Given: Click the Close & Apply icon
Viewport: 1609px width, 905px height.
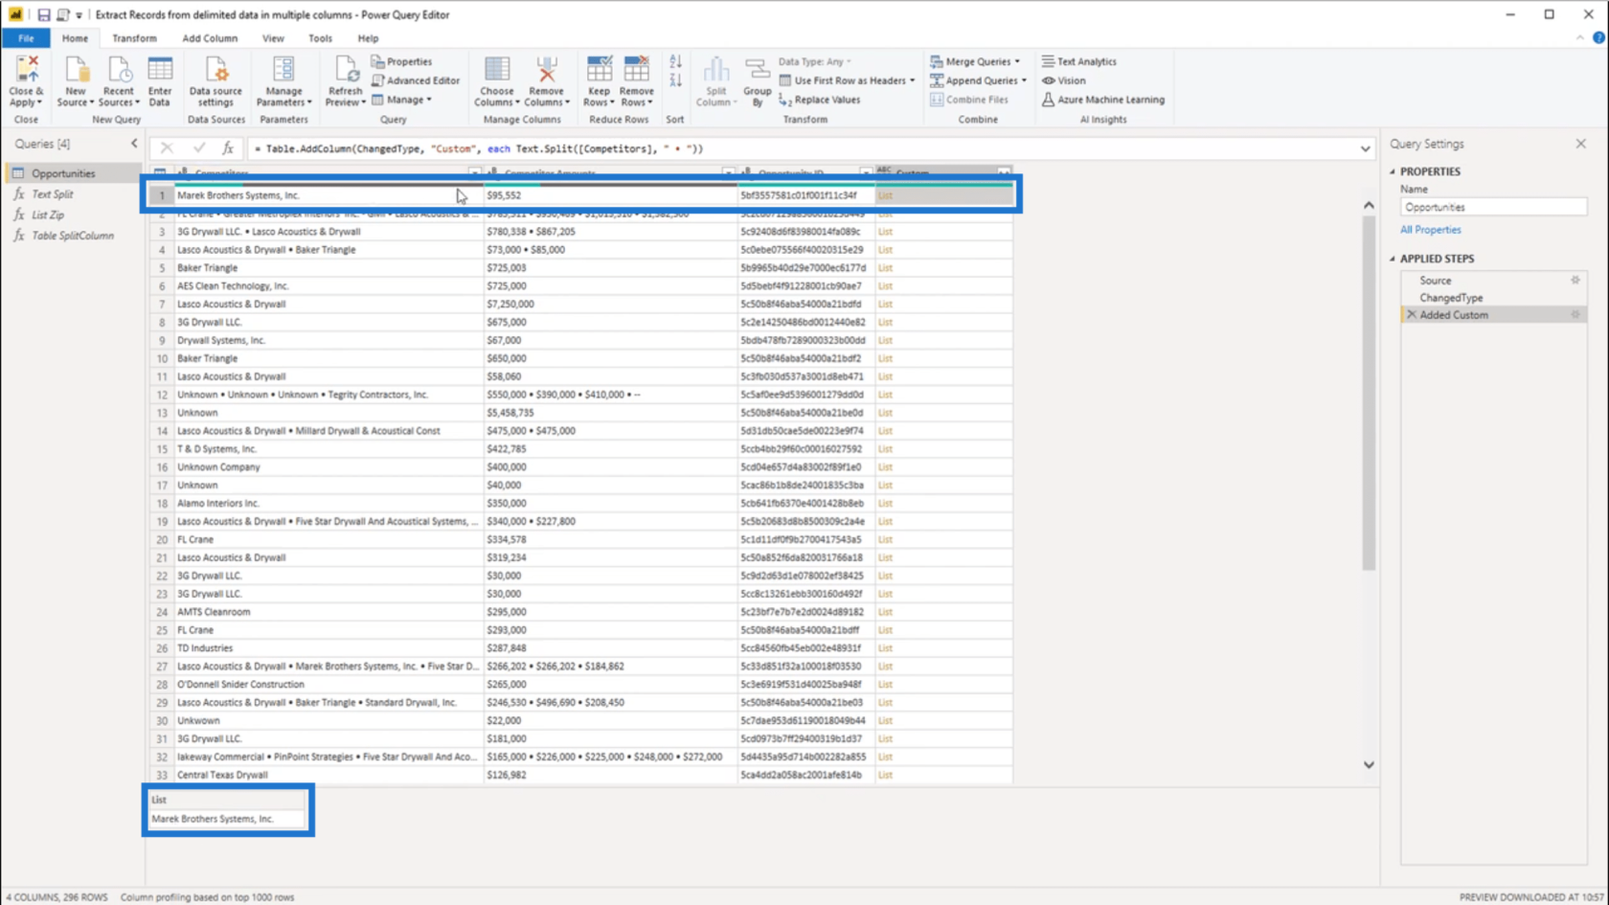Looking at the screenshot, I should point(26,70).
